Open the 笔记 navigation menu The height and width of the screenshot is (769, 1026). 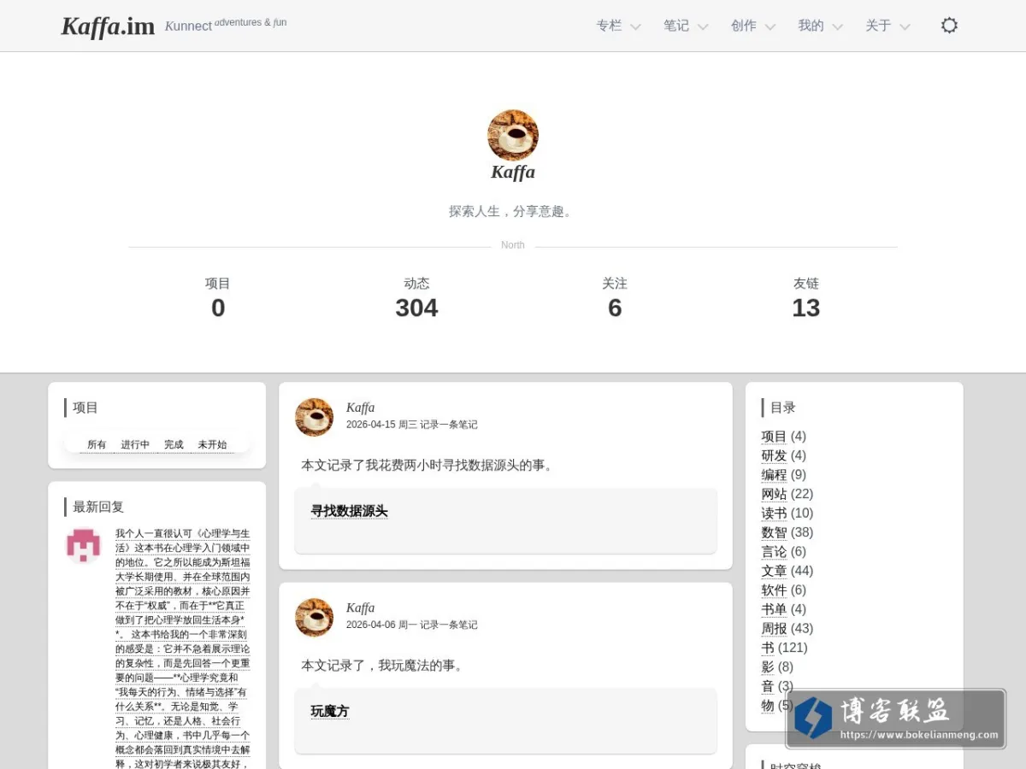point(676,26)
